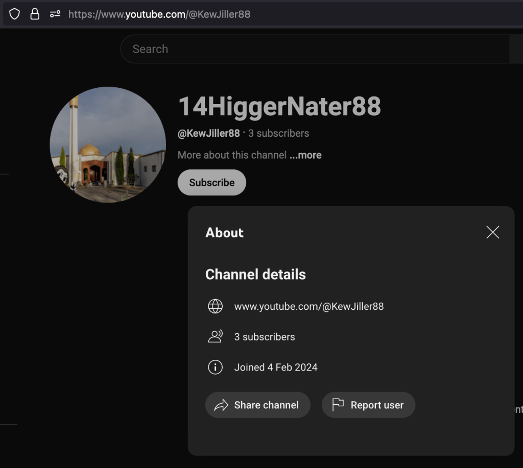This screenshot has height=468, width=523.
Task: Click the "Channel details" heading
Action: [255, 275]
